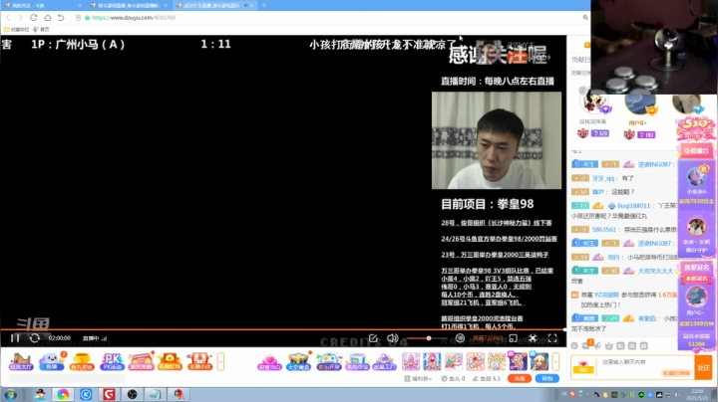Click the orange recharge (充值) button
The width and height of the screenshot is (718, 402).
pos(520,379)
